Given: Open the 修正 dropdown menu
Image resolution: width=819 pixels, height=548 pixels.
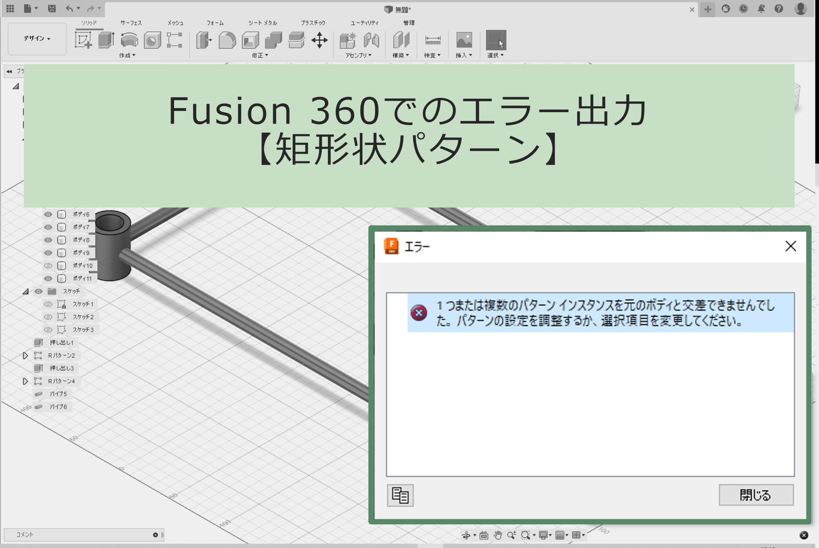Looking at the screenshot, I should (x=260, y=55).
